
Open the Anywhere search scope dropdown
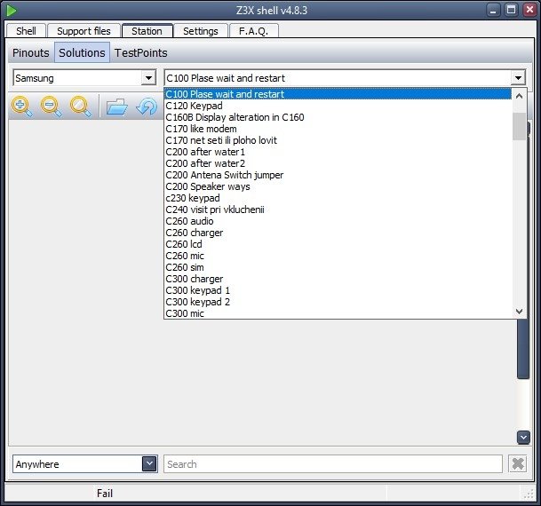pyautogui.click(x=149, y=464)
